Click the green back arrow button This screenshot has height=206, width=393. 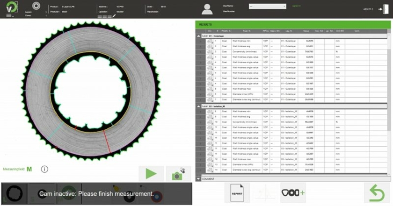point(377,193)
